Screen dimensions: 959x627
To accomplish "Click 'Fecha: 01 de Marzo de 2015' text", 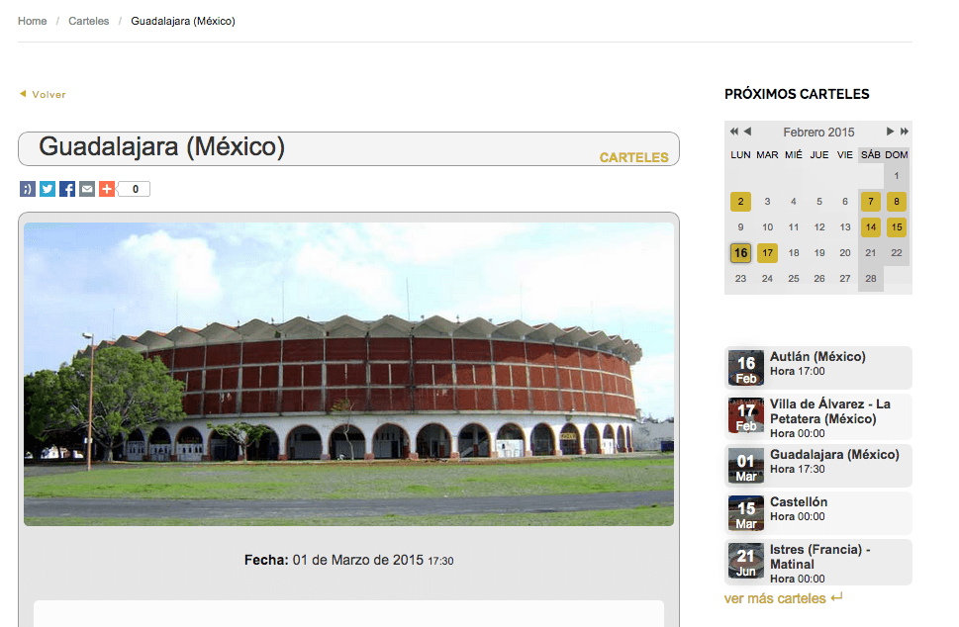I will (x=334, y=560).
